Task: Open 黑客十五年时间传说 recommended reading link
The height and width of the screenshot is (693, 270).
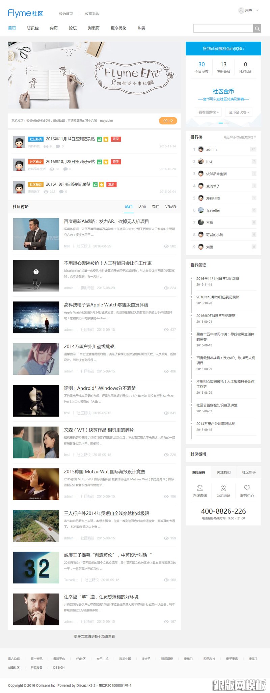Action: coord(225,337)
